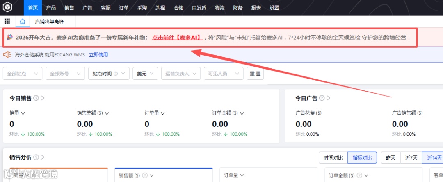Click the speaker announcement icon
The image size is (443, 182).
[7, 55]
